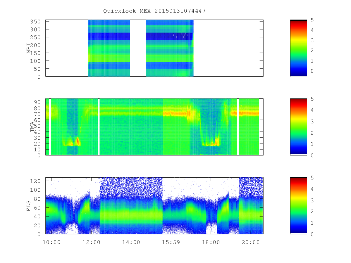The height and width of the screenshot is (263, 351).
Task: Select the NPI axis label
Action: click(29, 49)
